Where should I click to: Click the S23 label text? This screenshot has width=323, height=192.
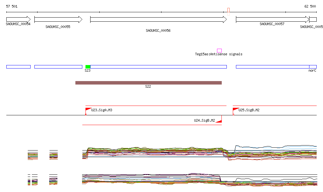click(x=88, y=70)
